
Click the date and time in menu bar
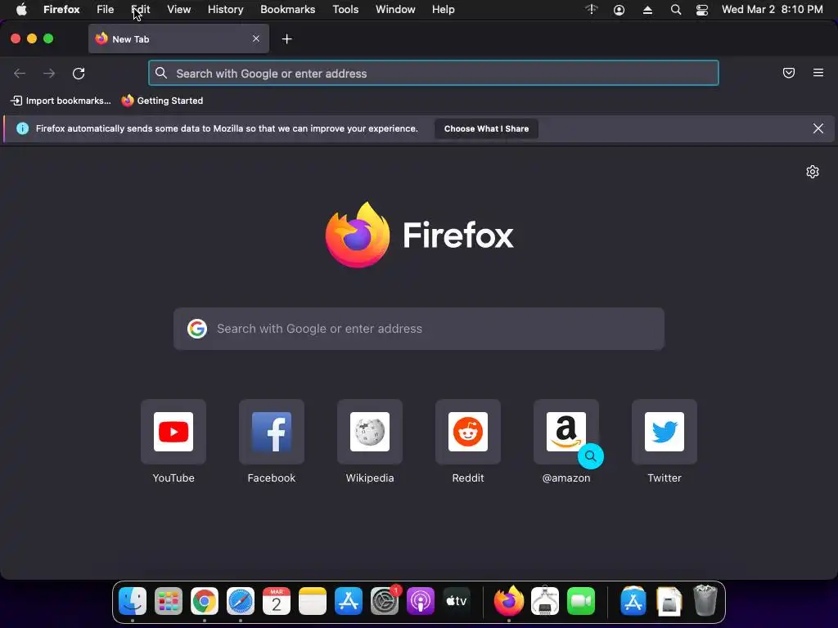pyautogui.click(x=773, y=10)
